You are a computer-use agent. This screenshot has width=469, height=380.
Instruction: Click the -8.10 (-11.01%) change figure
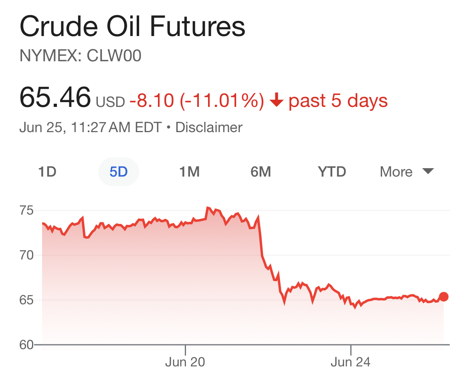click(196, 101)
